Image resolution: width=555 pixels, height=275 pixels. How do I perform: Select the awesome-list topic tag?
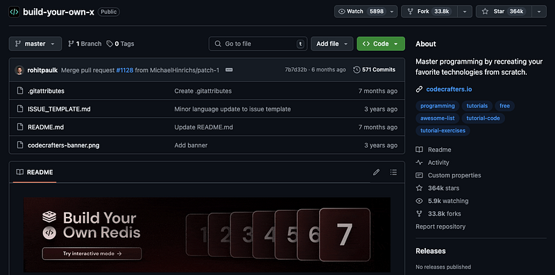tap(438, 118)
